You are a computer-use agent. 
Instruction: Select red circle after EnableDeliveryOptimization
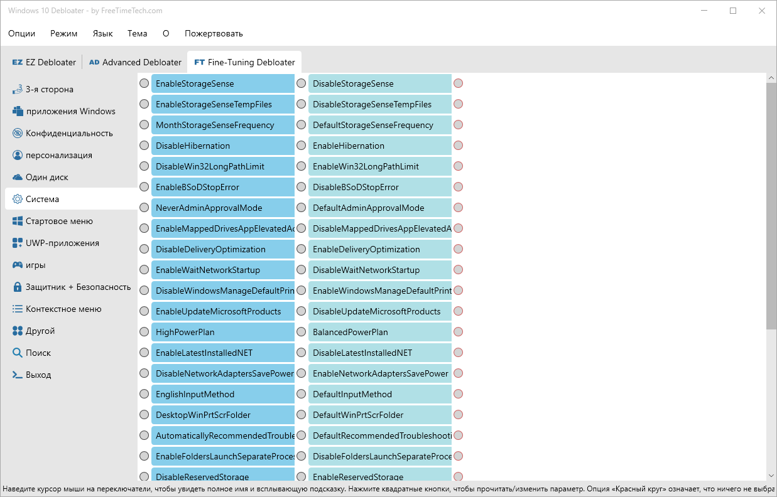(459, 249)
